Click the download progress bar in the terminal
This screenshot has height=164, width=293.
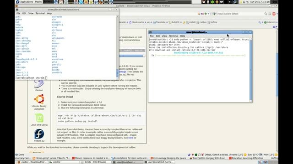click(201, 56)
